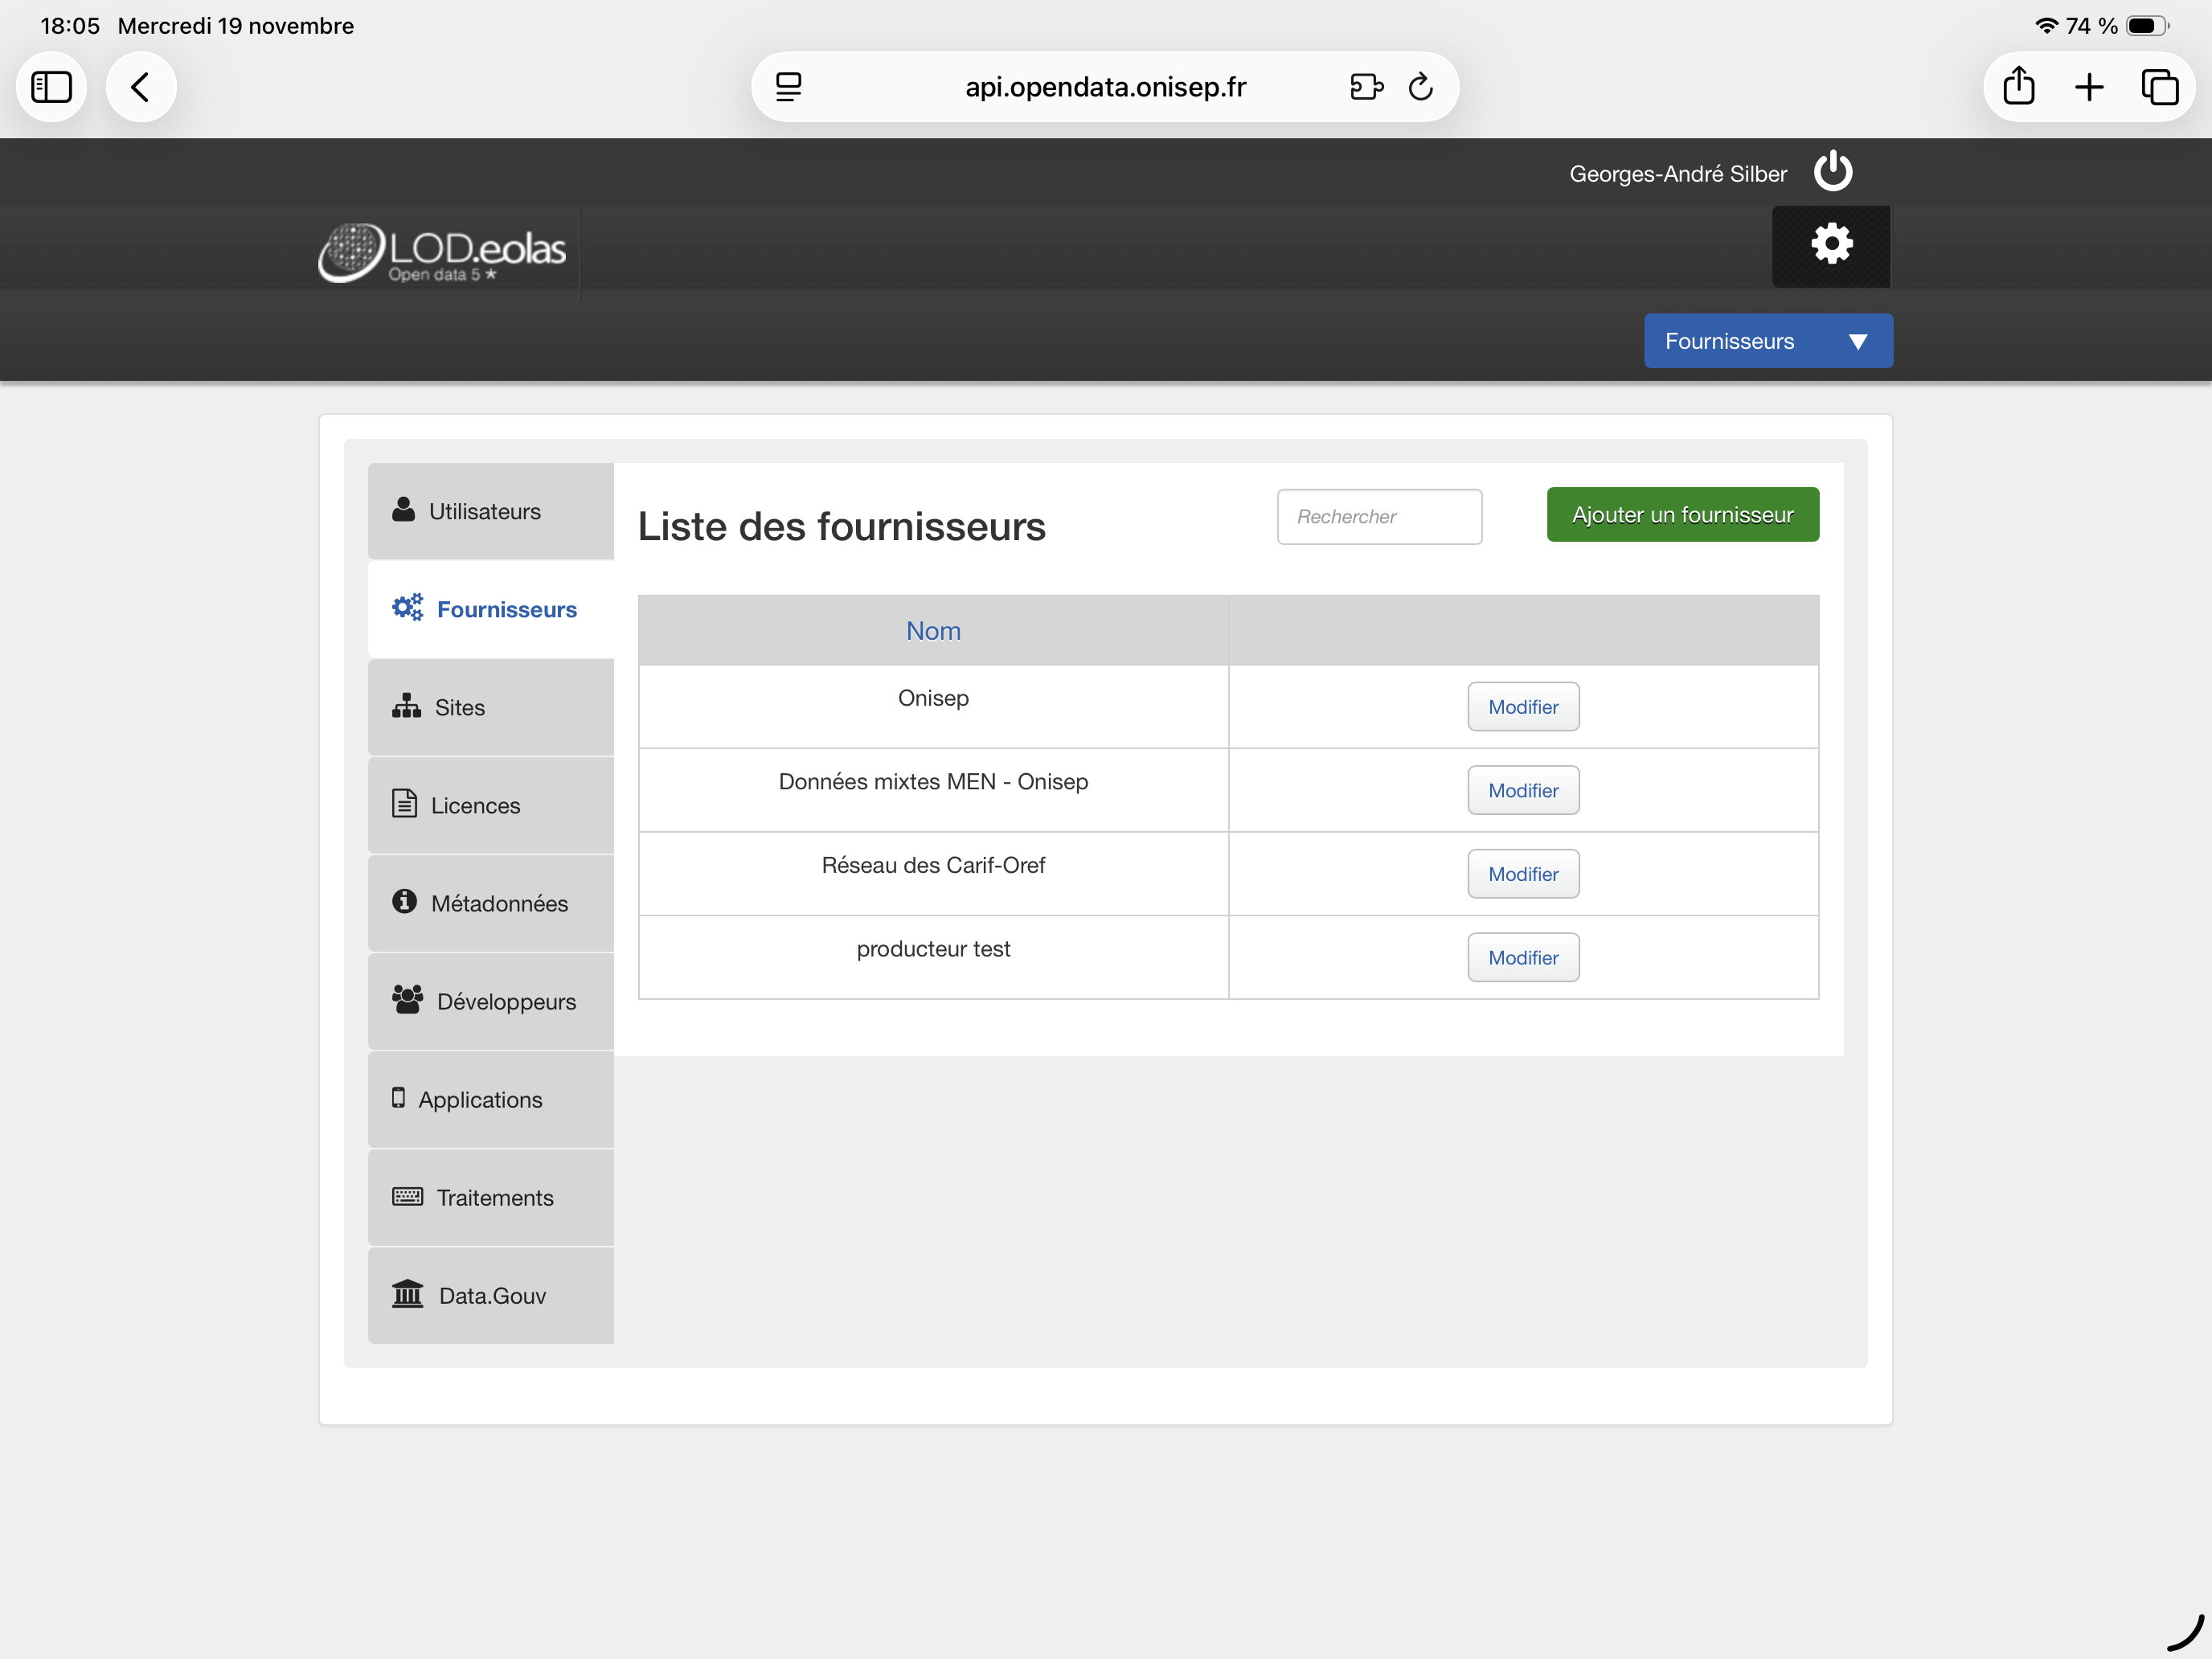This screenshot has width=2212, height=1659.
Task: Switch to the Licences tab
Action: tap(490, 805)
